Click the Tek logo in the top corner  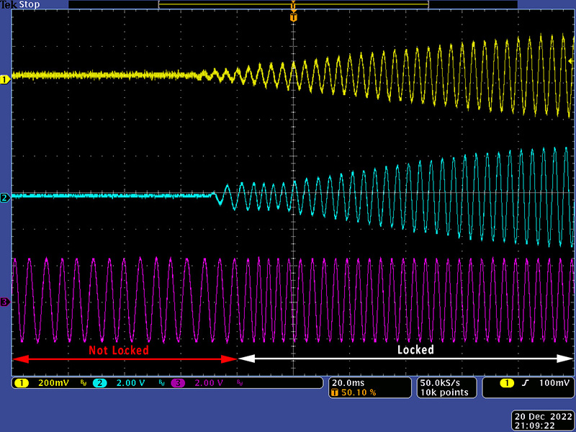[x=9, y=4]
